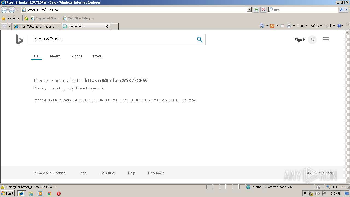350x197 pixels.
Task: Open the Bing hamburger menu
Action: pyautogui.click(x=326, y=39)
